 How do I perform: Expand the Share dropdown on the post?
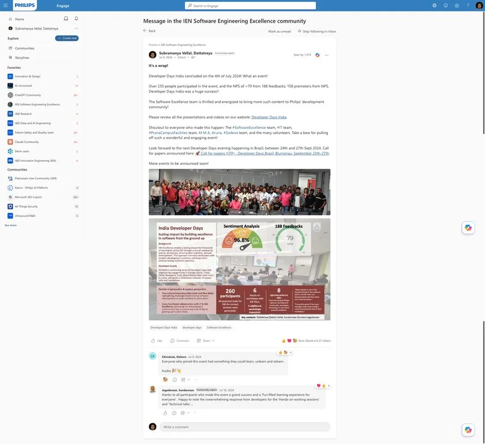click(213, 341)
